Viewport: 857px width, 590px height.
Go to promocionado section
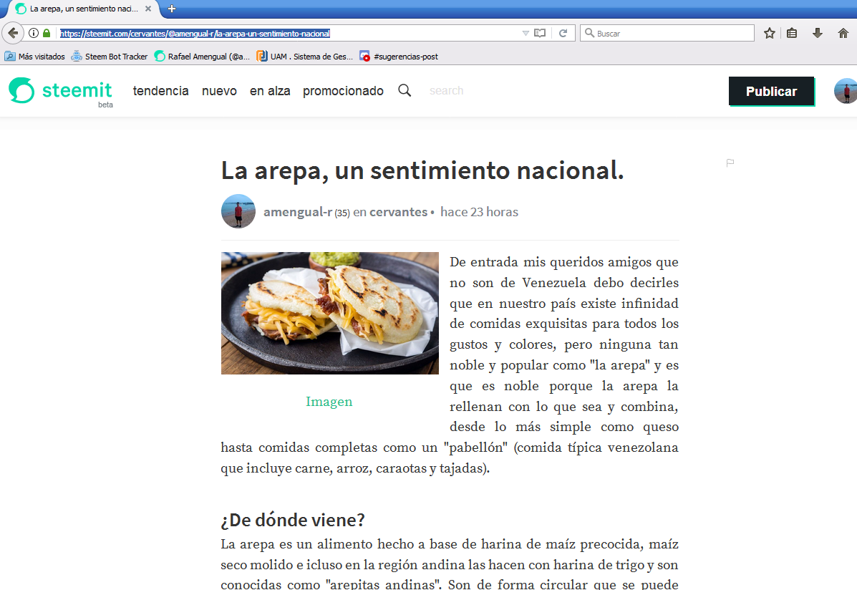tap(343, 91)
